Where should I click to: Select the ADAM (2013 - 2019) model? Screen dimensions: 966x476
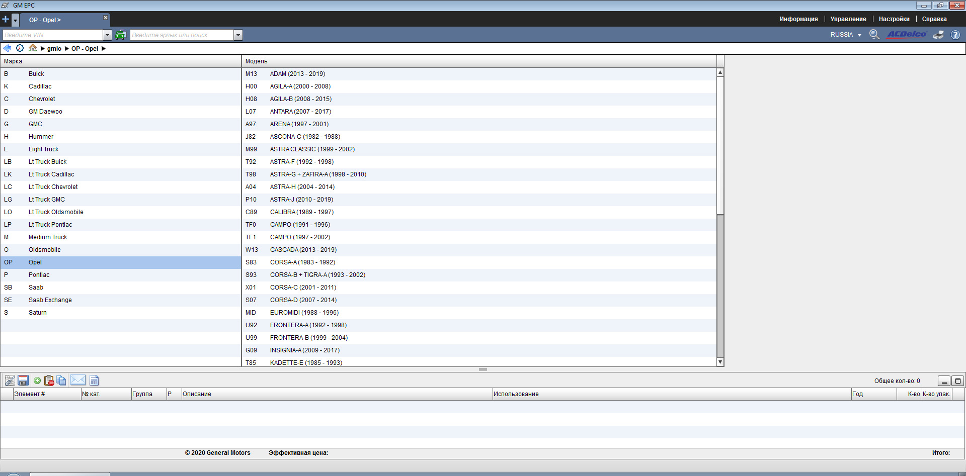point(479,74)
